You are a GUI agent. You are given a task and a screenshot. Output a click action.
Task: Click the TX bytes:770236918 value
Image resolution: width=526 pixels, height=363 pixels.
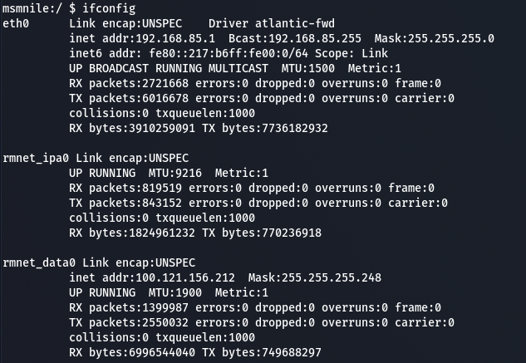262,233
